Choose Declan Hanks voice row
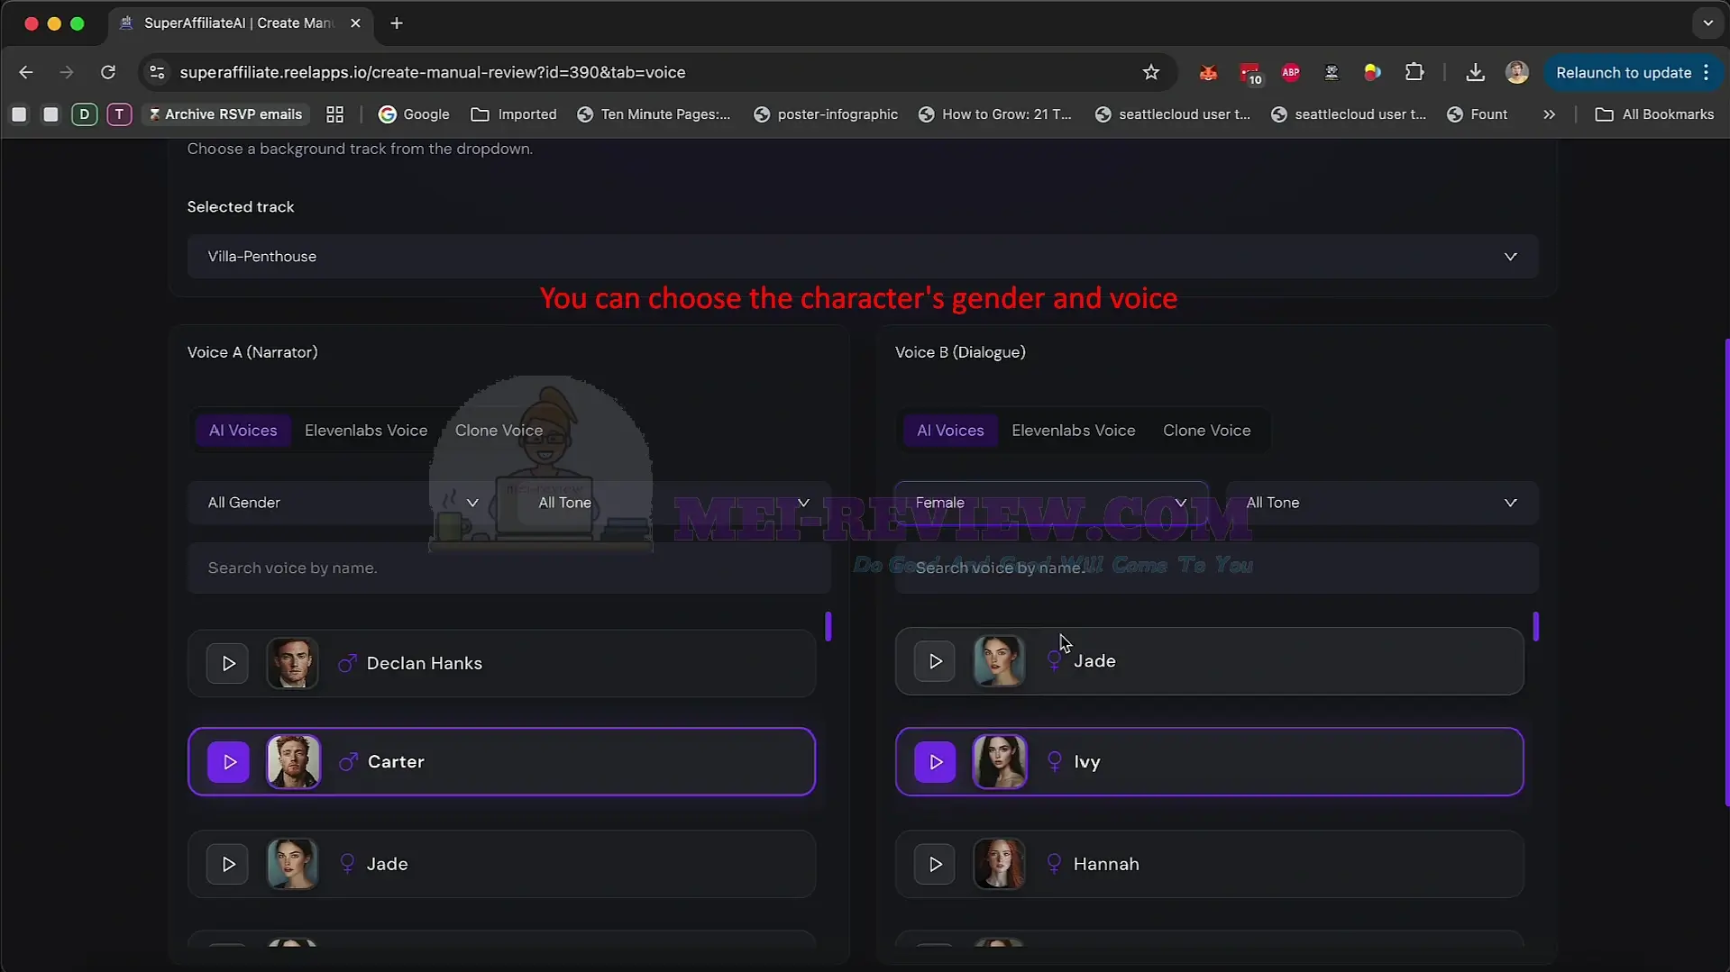 [501, 663]
